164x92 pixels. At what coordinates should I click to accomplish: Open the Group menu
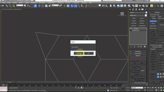(x=15, y=3)
